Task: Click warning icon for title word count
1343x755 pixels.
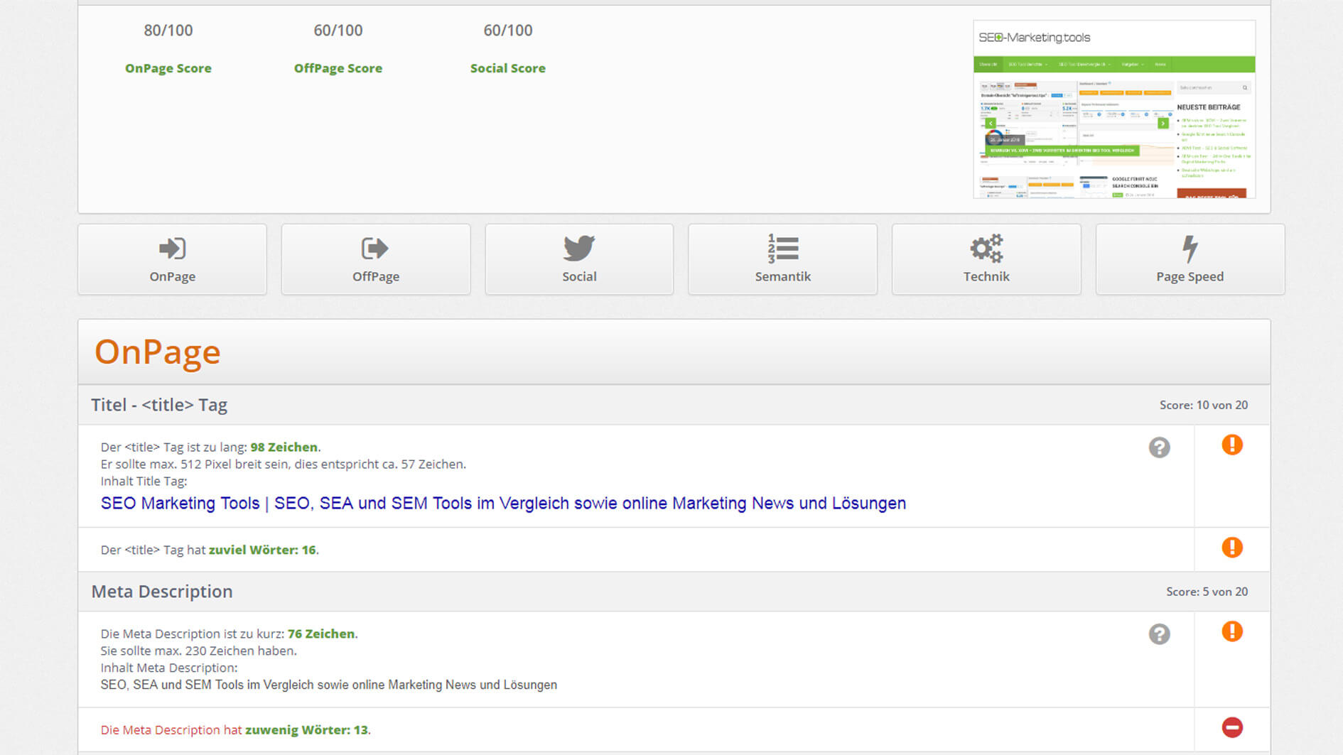Action: tap(1231, 548)
